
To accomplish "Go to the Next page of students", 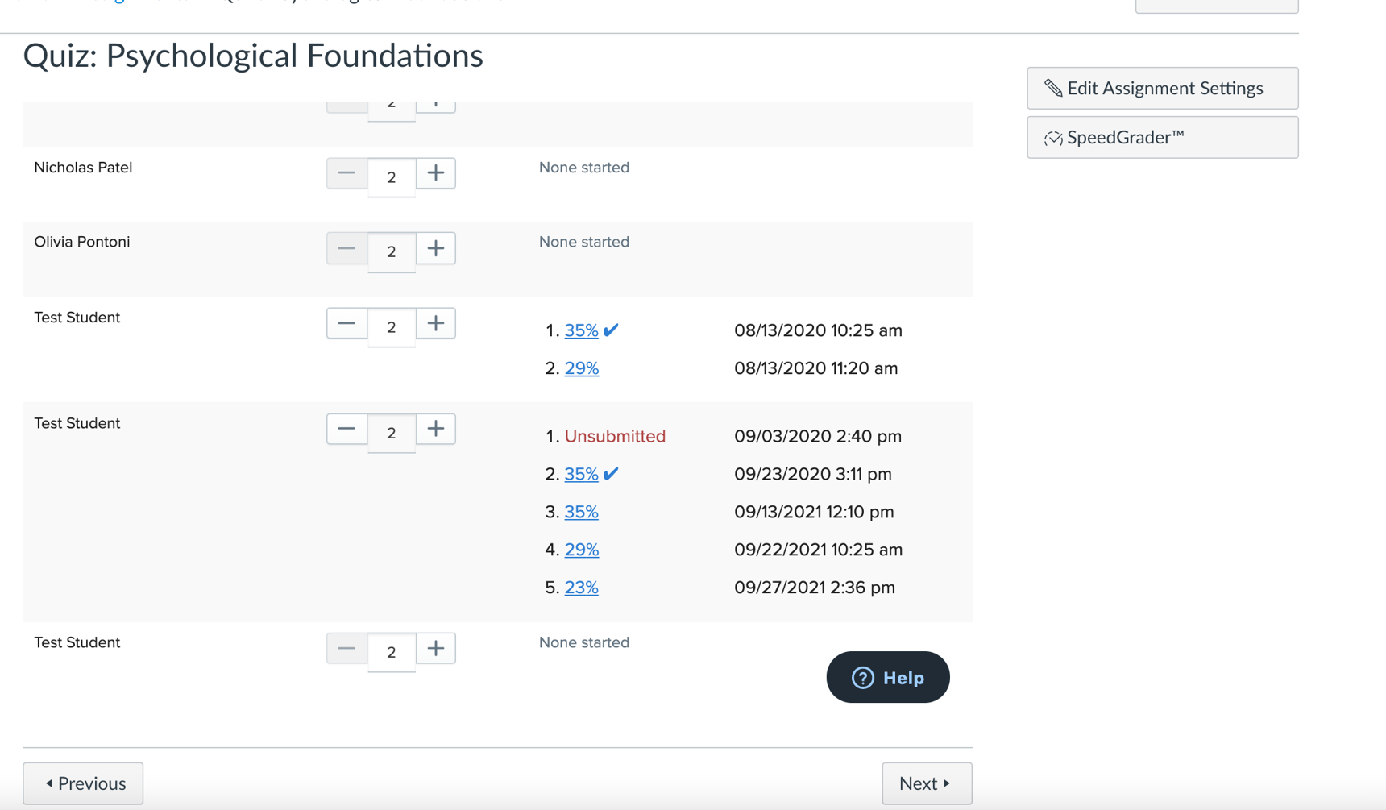I will 927,783.
